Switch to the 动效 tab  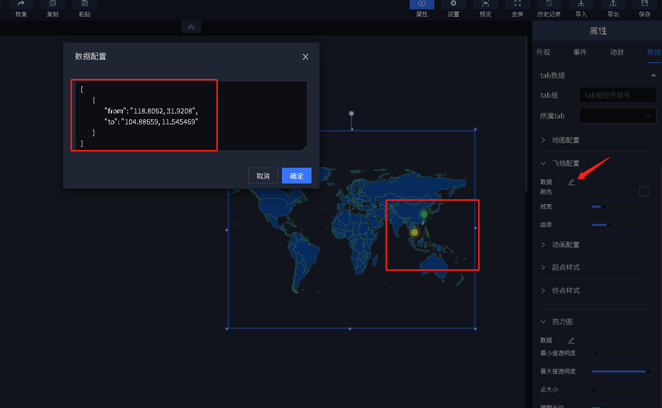point(617,52)
